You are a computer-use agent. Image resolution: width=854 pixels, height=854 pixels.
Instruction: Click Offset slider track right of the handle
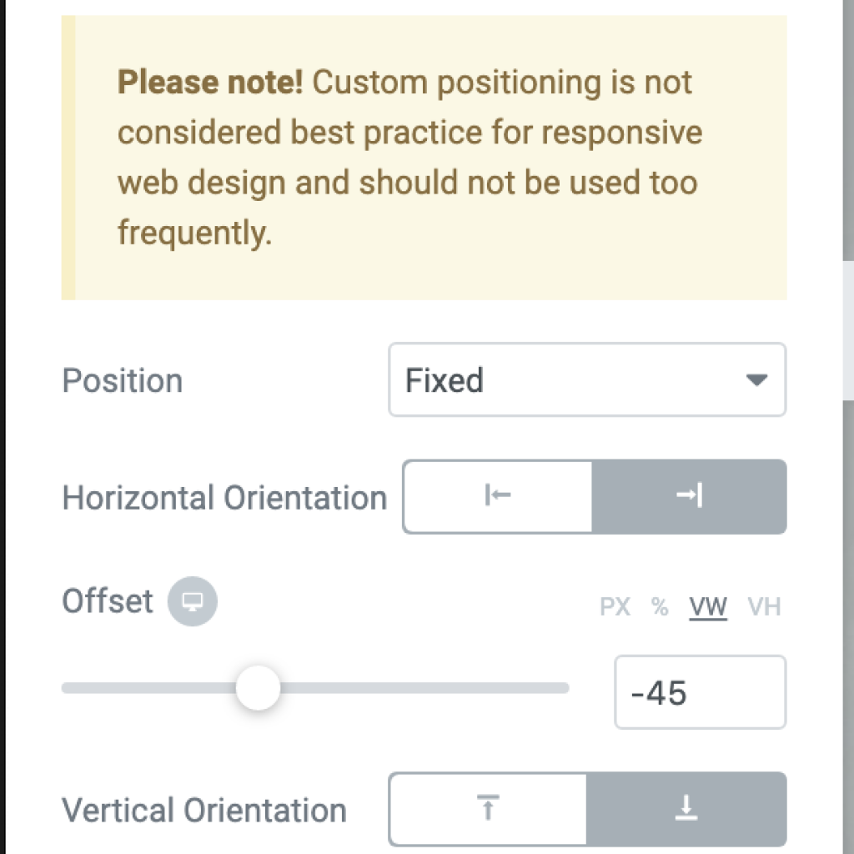point(424,688)
